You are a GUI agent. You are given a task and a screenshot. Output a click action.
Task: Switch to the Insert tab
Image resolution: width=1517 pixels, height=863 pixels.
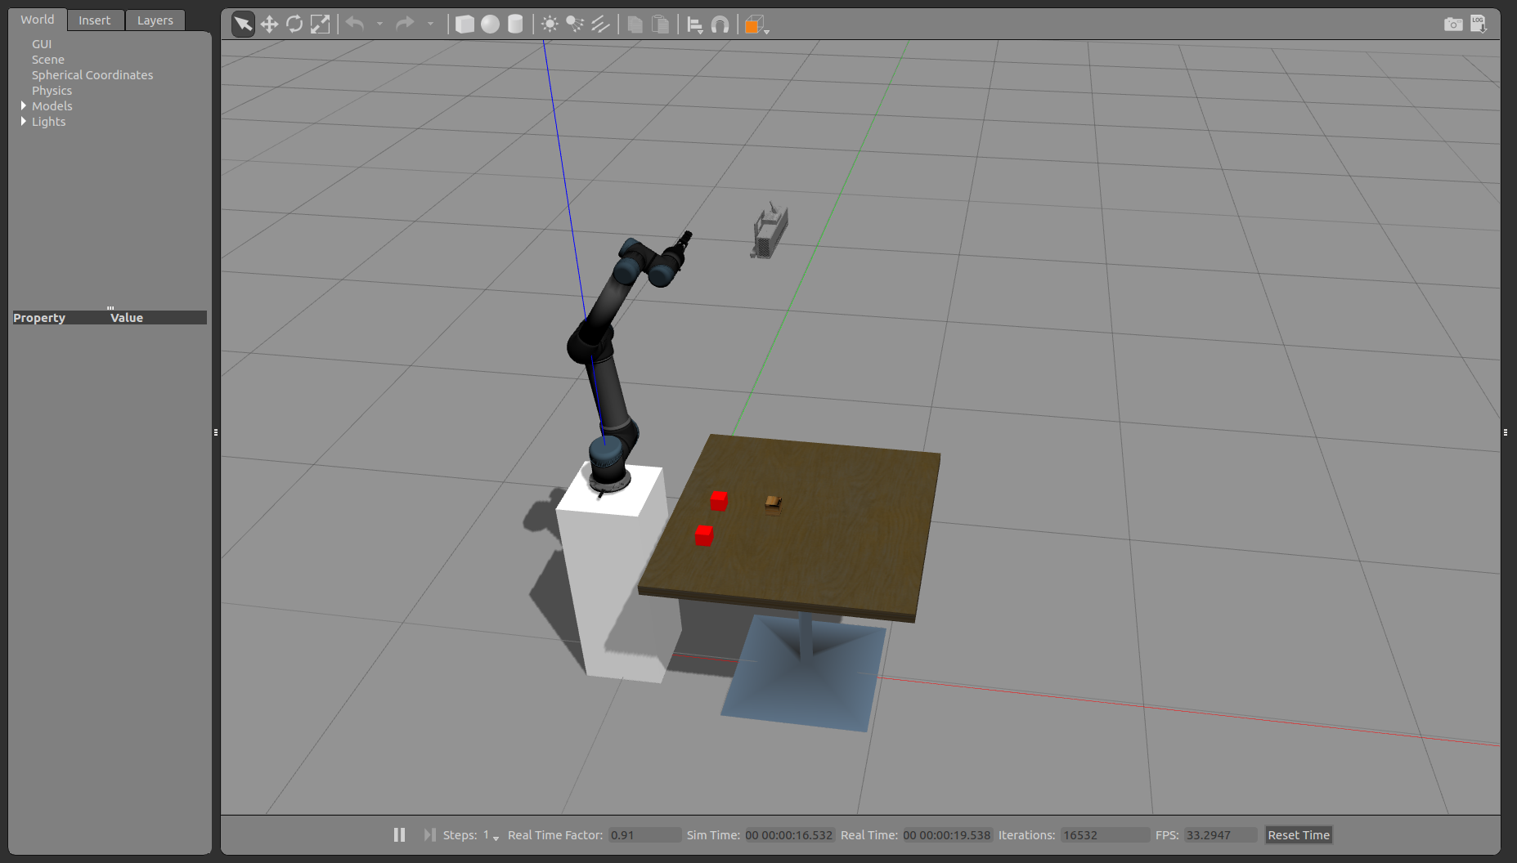[x=95, y=20]
